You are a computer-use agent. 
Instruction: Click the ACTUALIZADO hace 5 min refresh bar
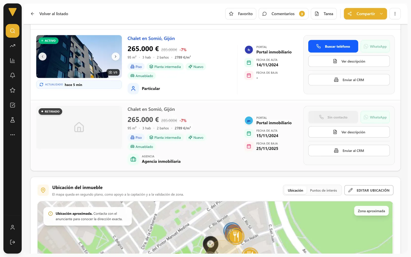79,85
